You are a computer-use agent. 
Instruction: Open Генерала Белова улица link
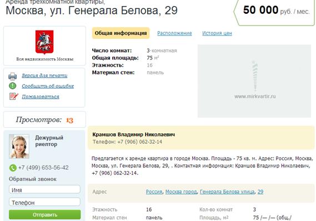coord(227,192)
